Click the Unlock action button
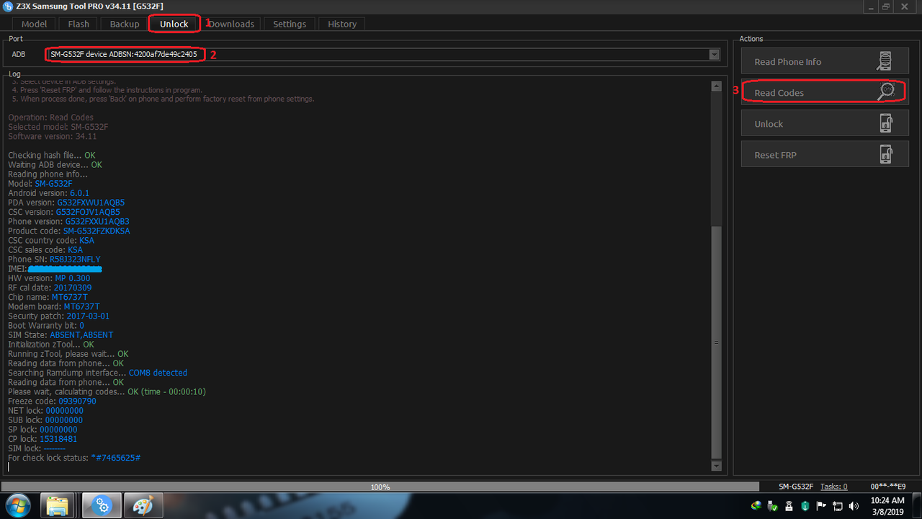 (825, 124)
